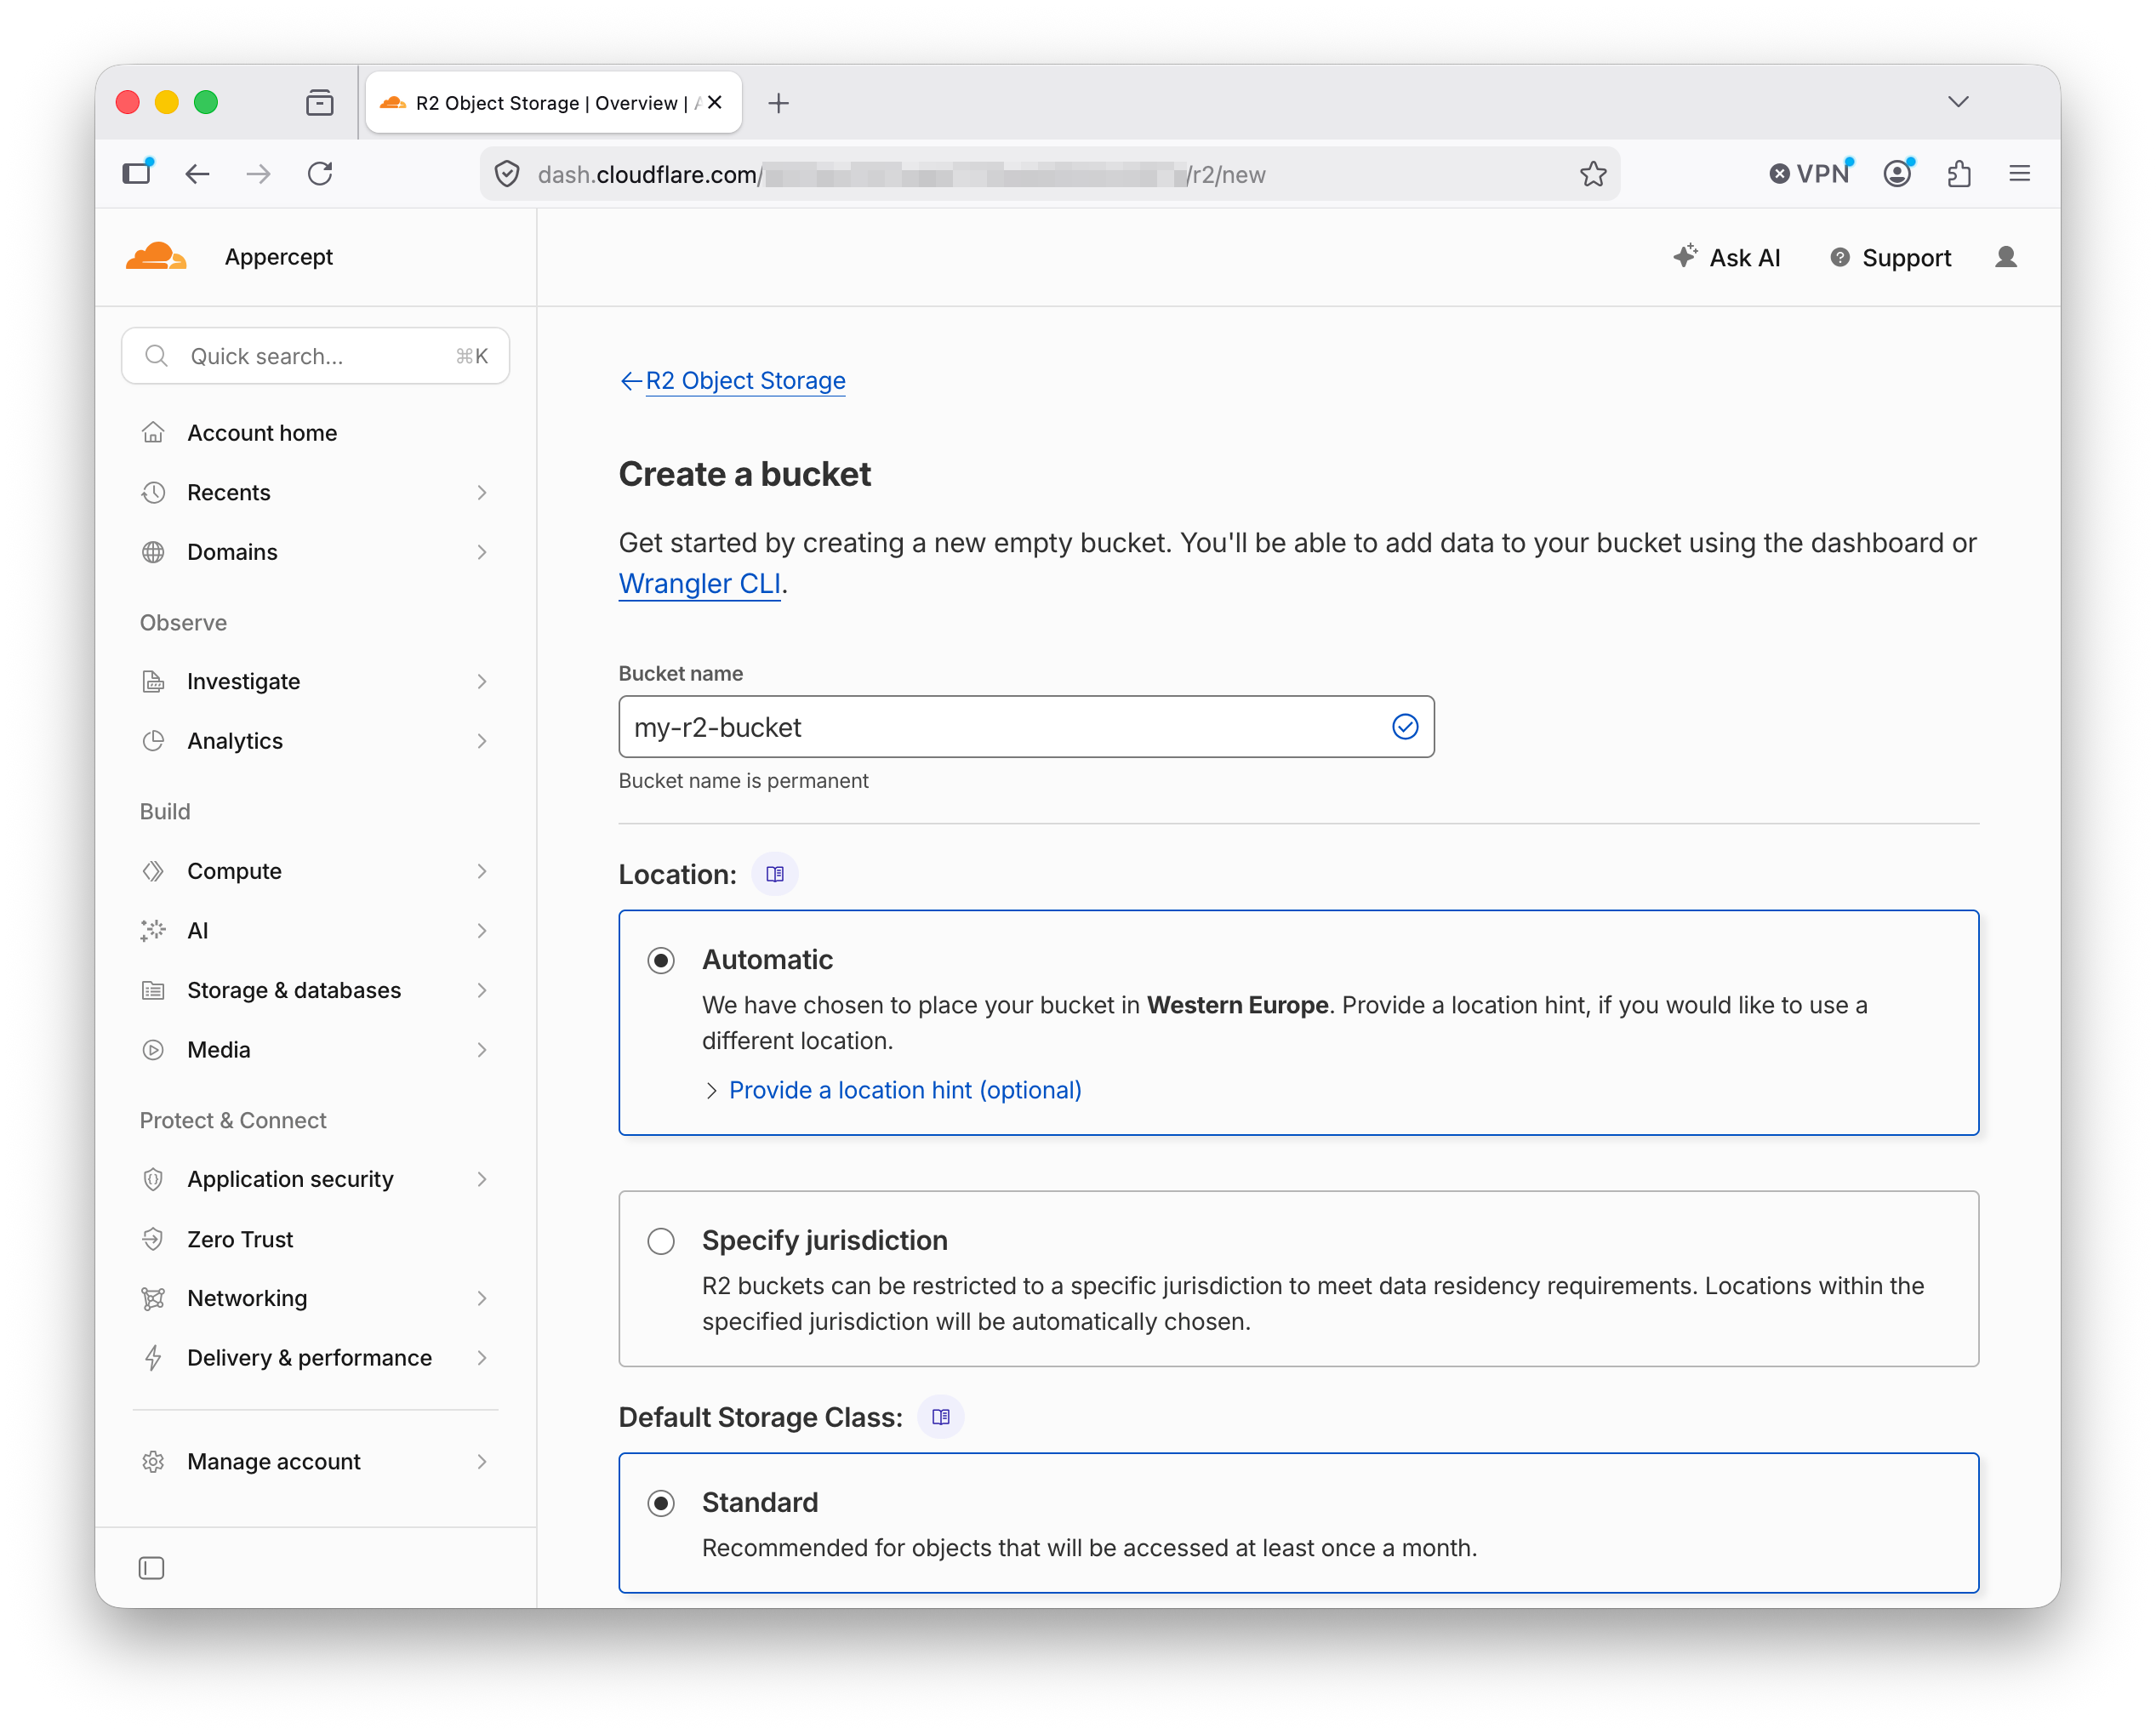Screen dimensions: 2156x1734
Task: Click the Quick search magnifier icon
Action: (x=156, y=356)
